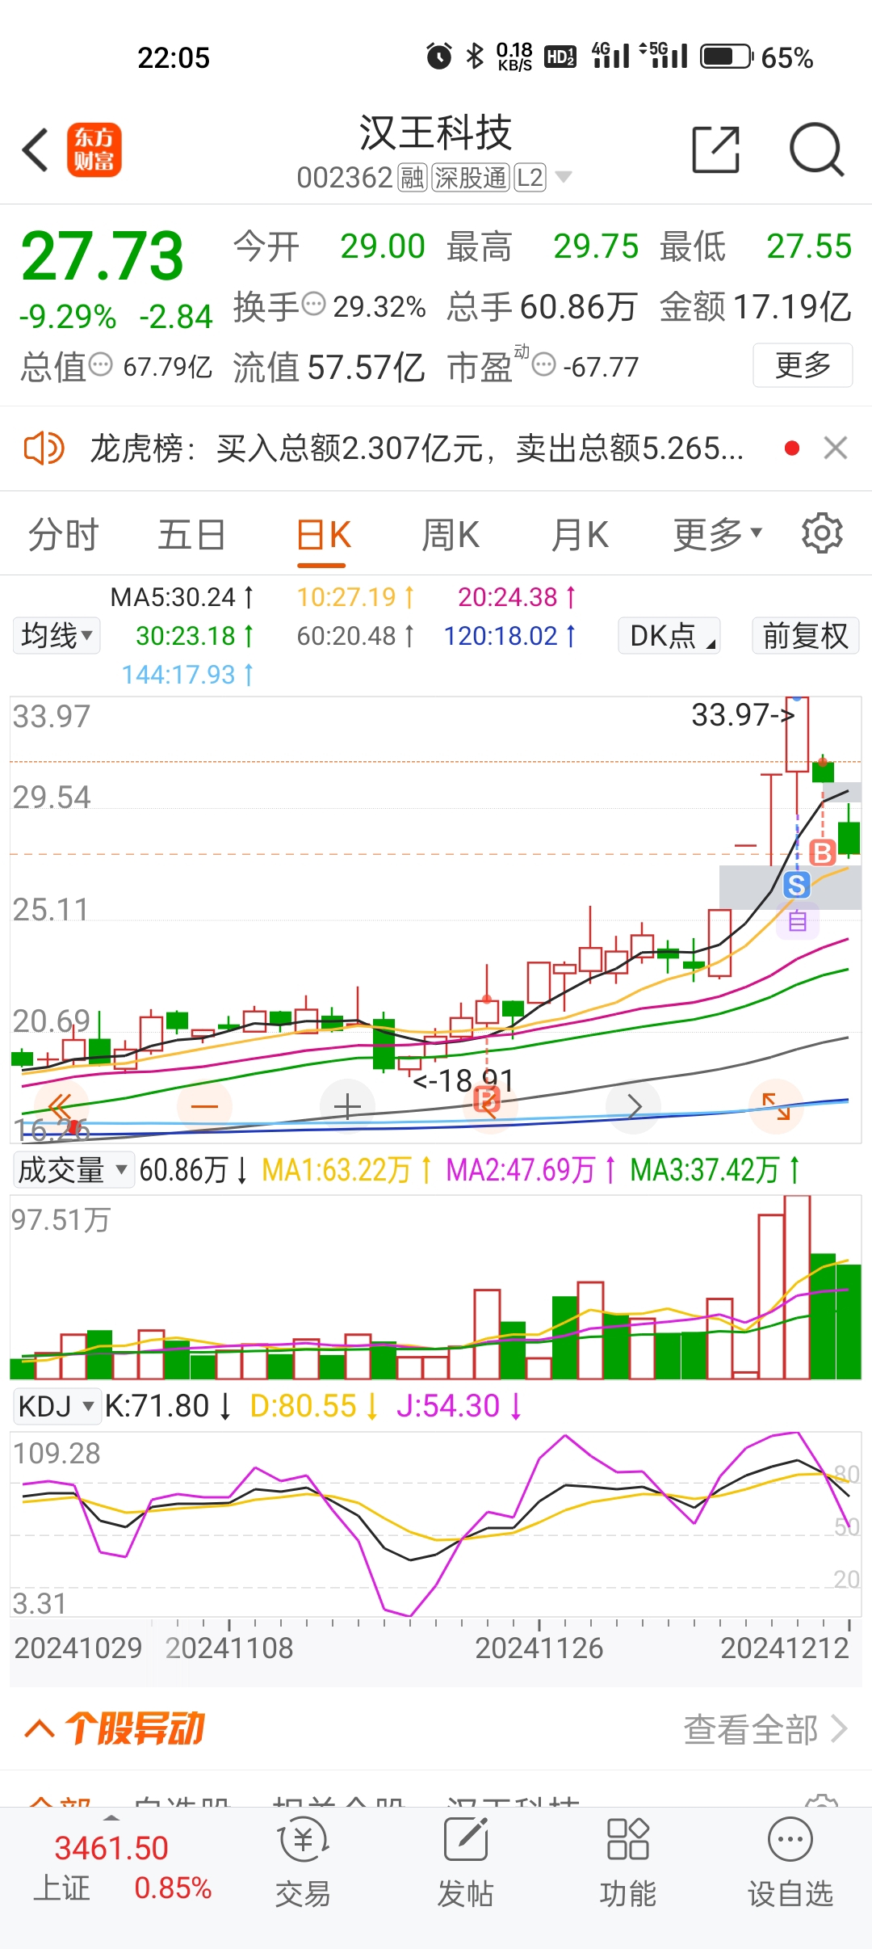Tap the B buy marker near latest candle

pyautogui.click(x=822, y=853)
